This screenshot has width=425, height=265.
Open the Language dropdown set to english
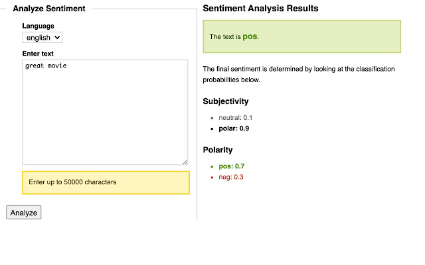click(42, 38)
